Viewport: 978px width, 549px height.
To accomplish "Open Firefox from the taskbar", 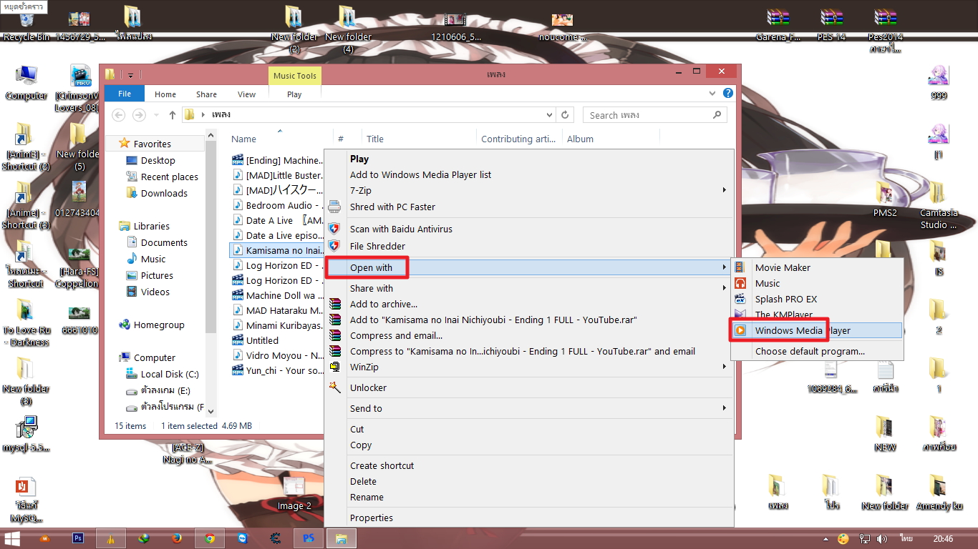I will pos(177,538).
